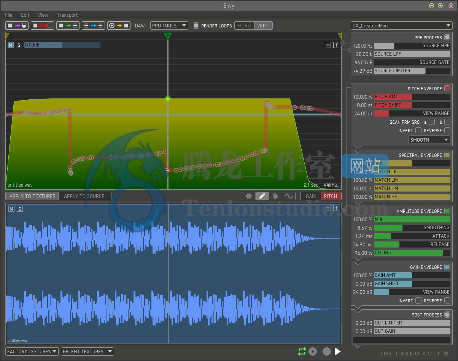Enable Invert in Gain Envelope

418,300
